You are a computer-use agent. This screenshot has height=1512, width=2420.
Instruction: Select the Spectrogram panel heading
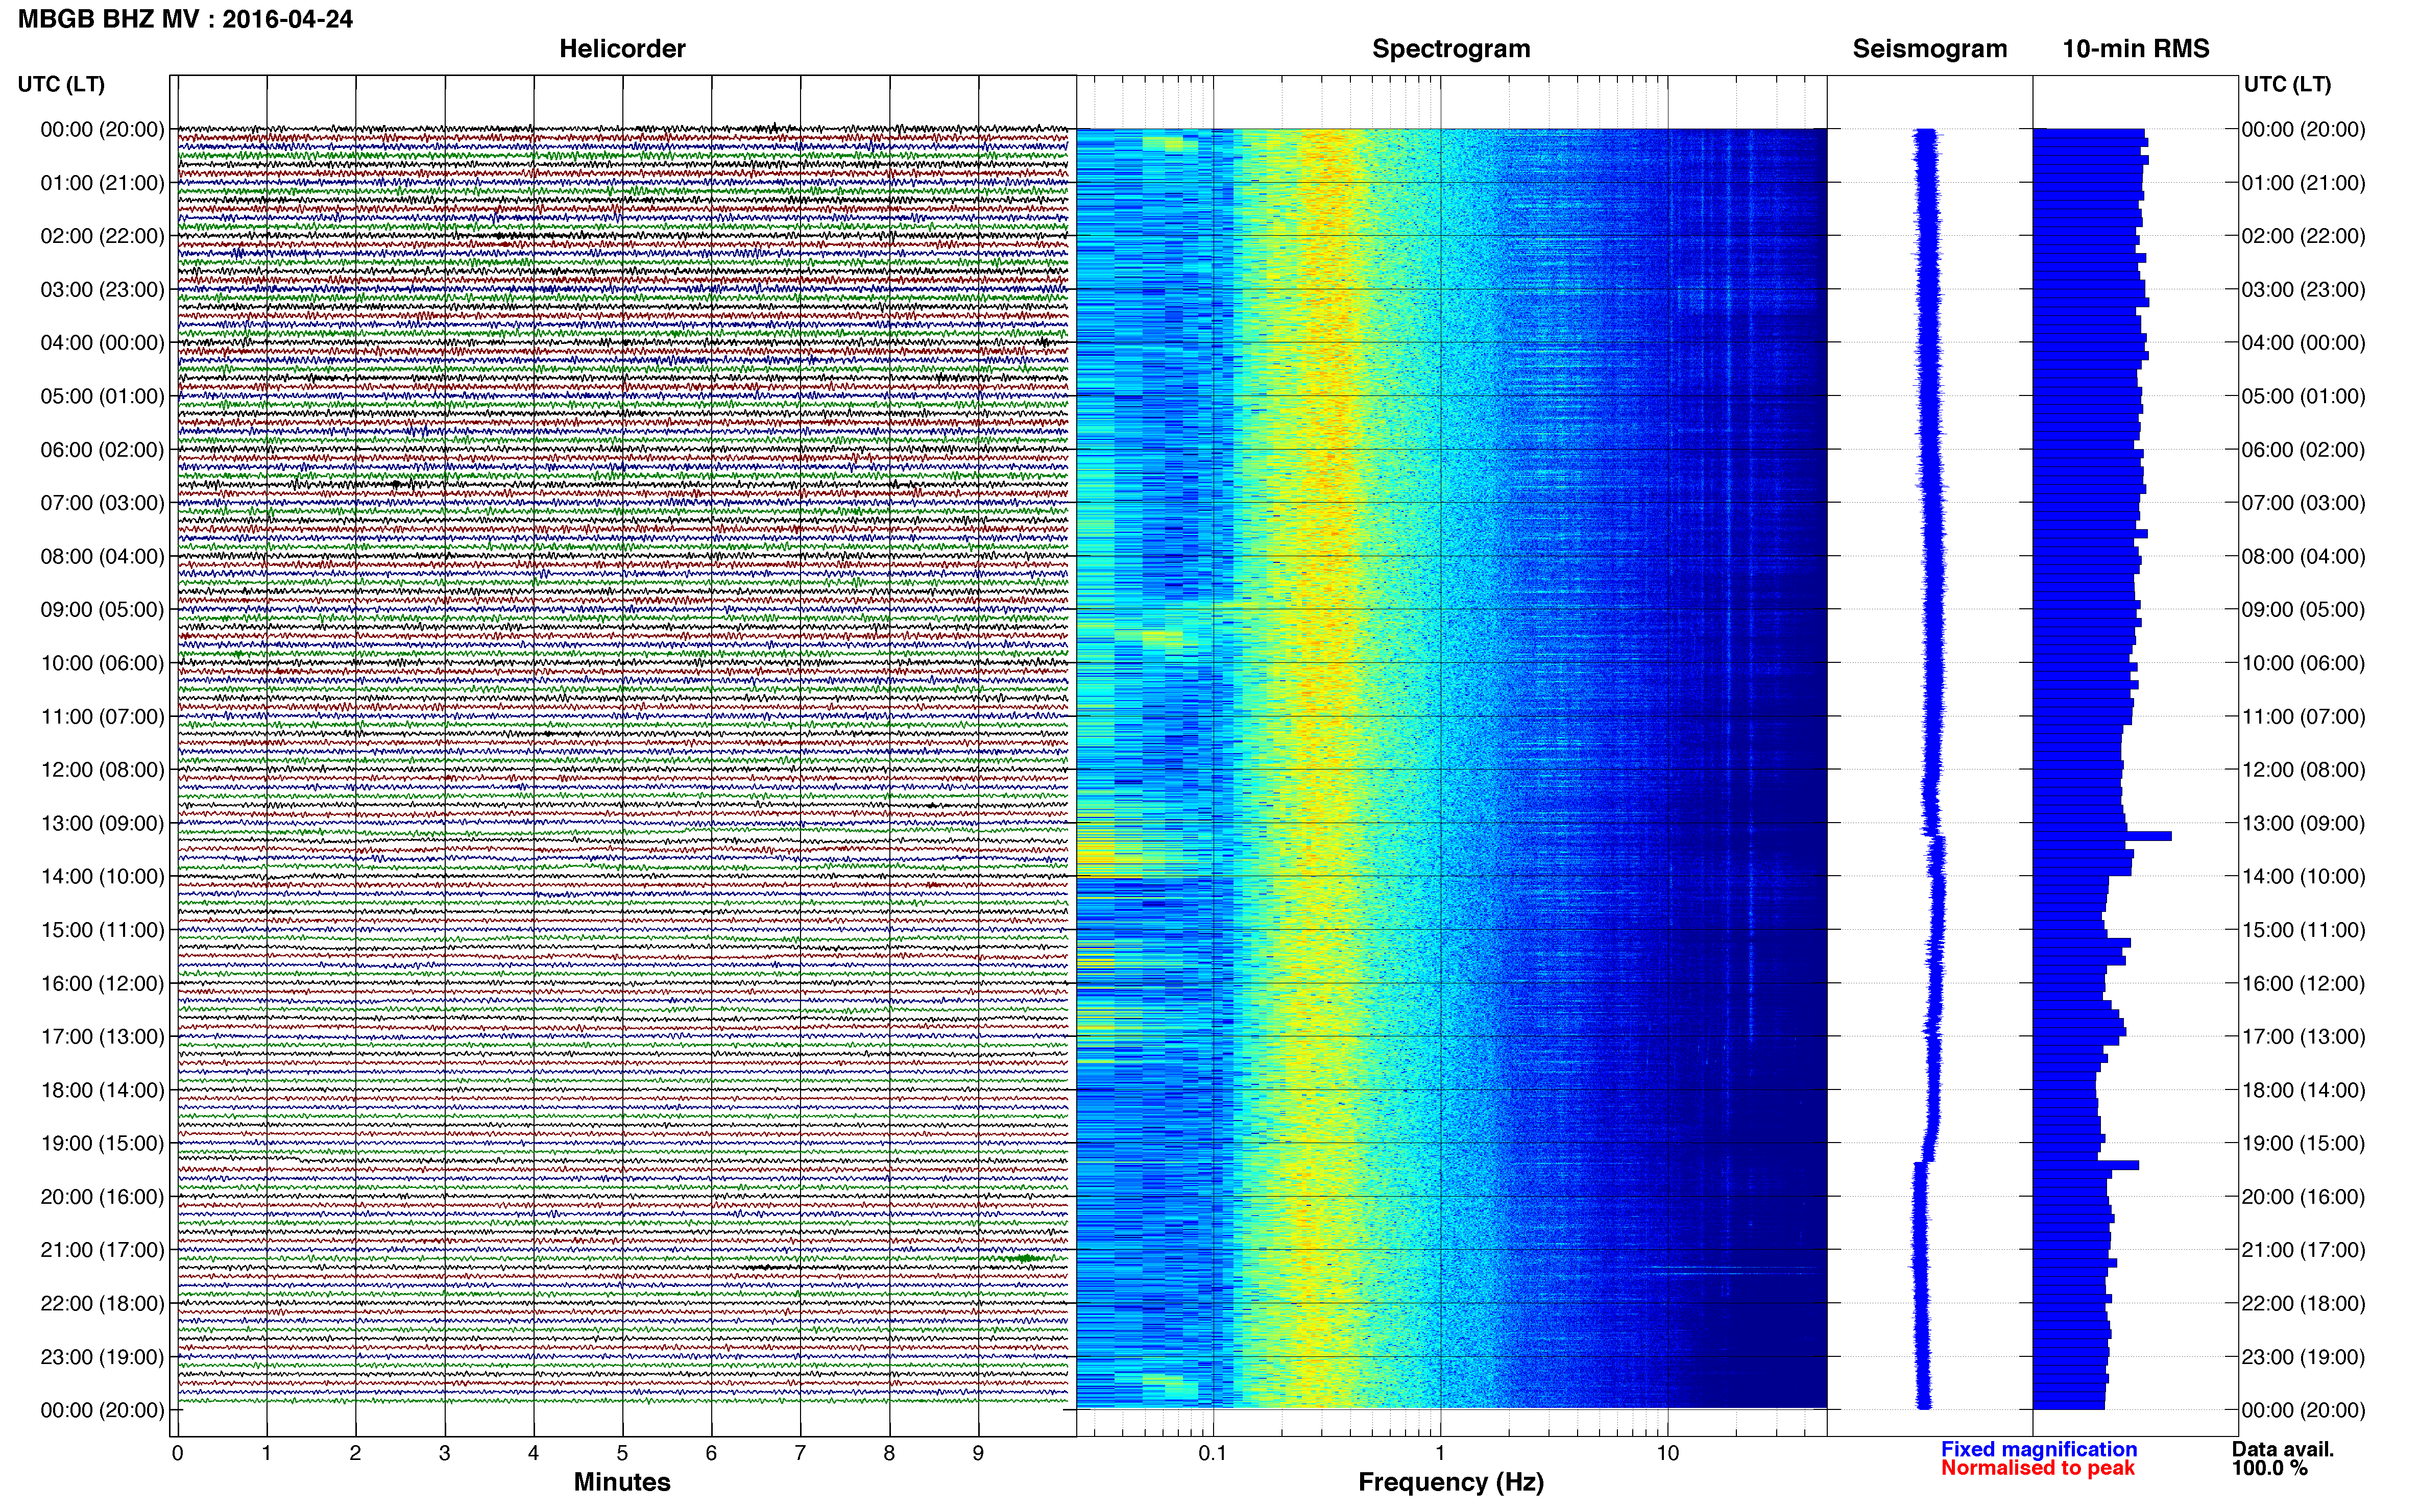click(x=1450, y=49)
